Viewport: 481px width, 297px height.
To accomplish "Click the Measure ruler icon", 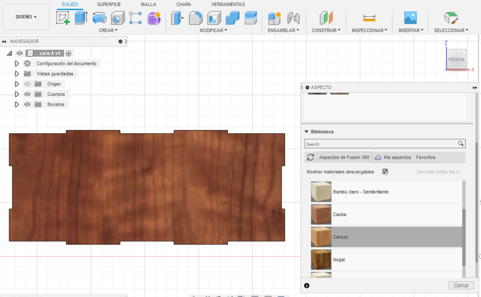I will pyautogui.click(x=369, y=18).
